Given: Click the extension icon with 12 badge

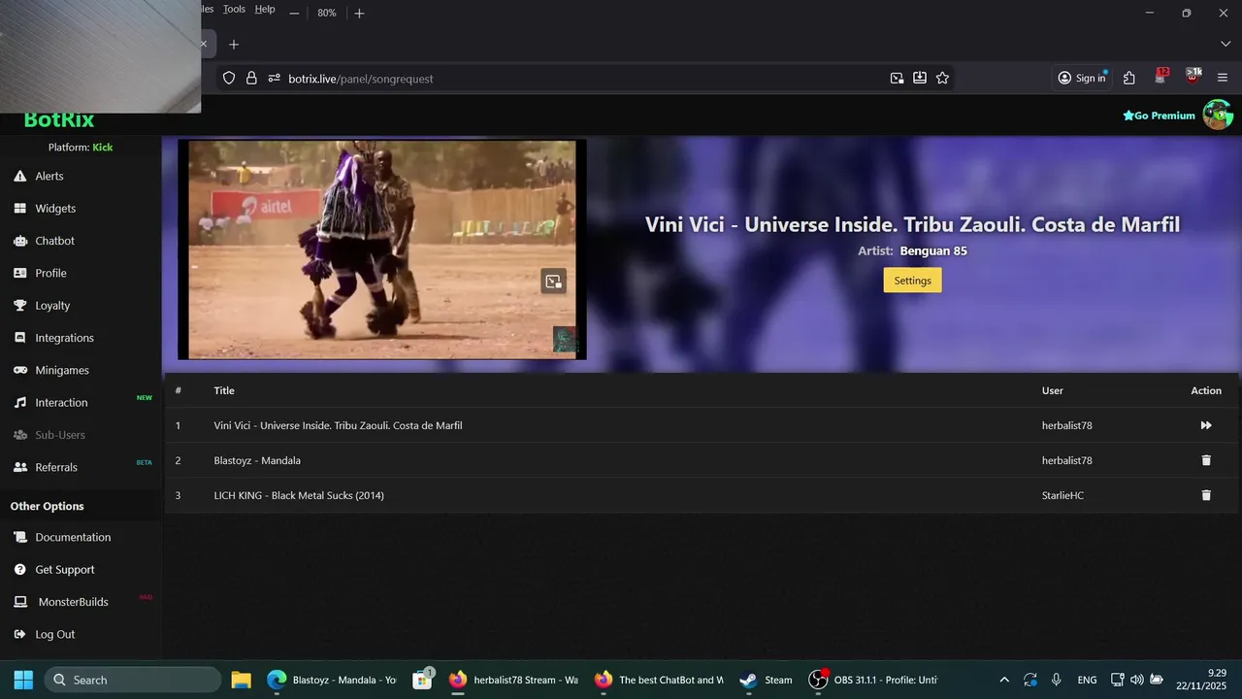Looking at the screenshot, I should [1161, 77].
